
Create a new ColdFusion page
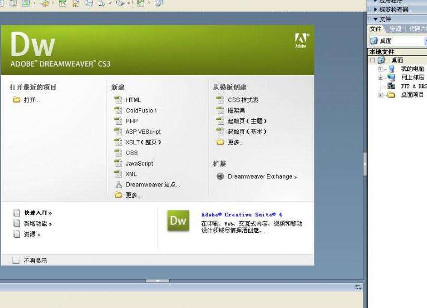point(136,111)
